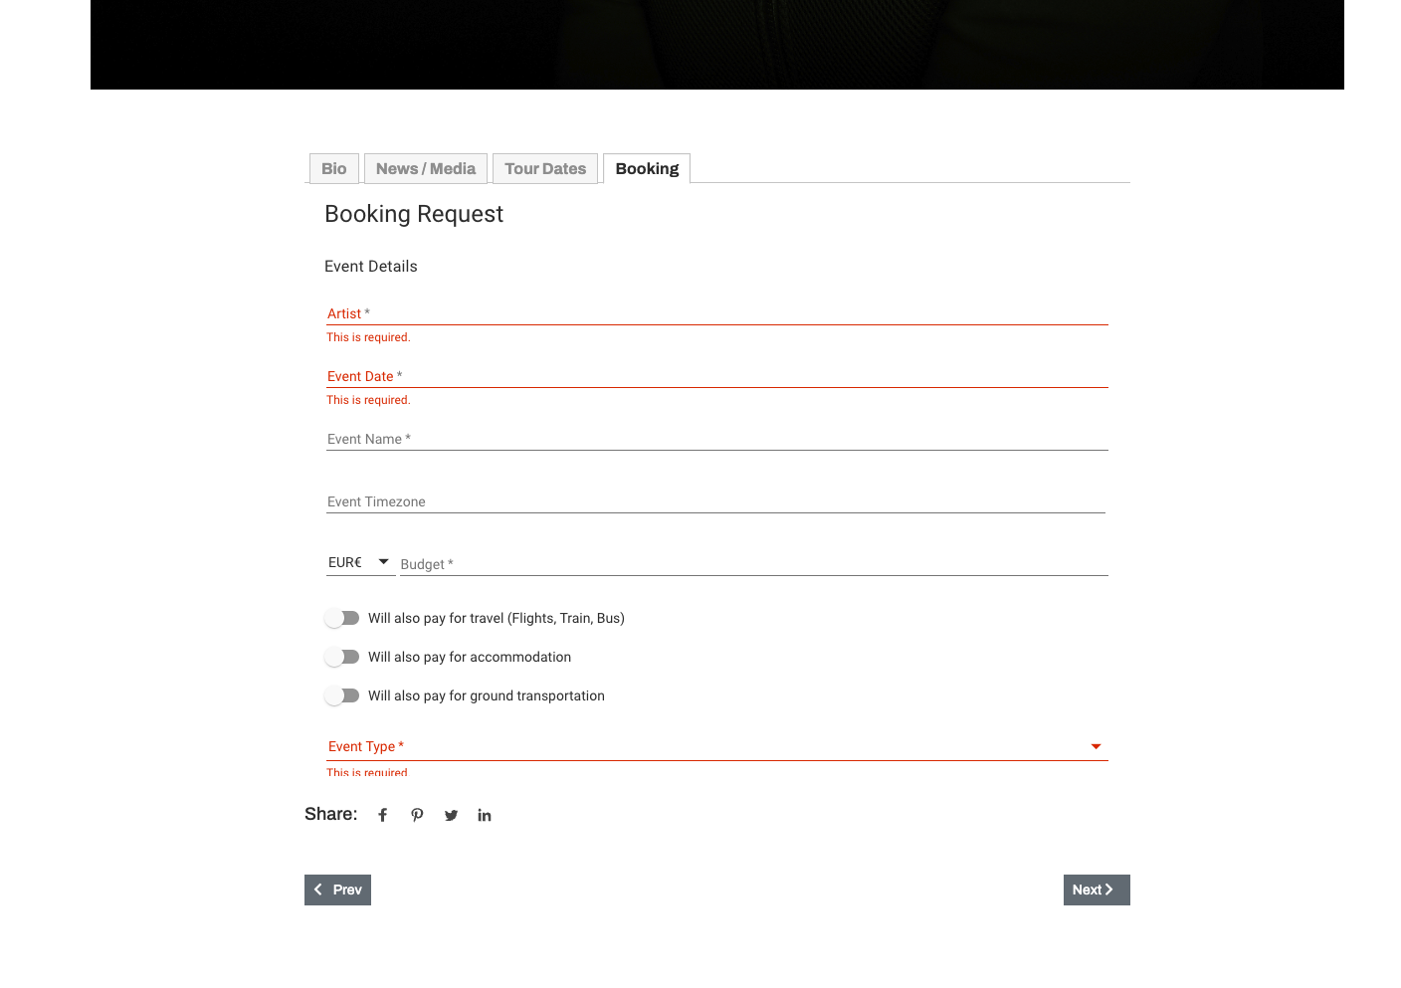Open the EUR€ currency dropdown
Viewport: 1401px width, 988px height.
pos(359,563)
